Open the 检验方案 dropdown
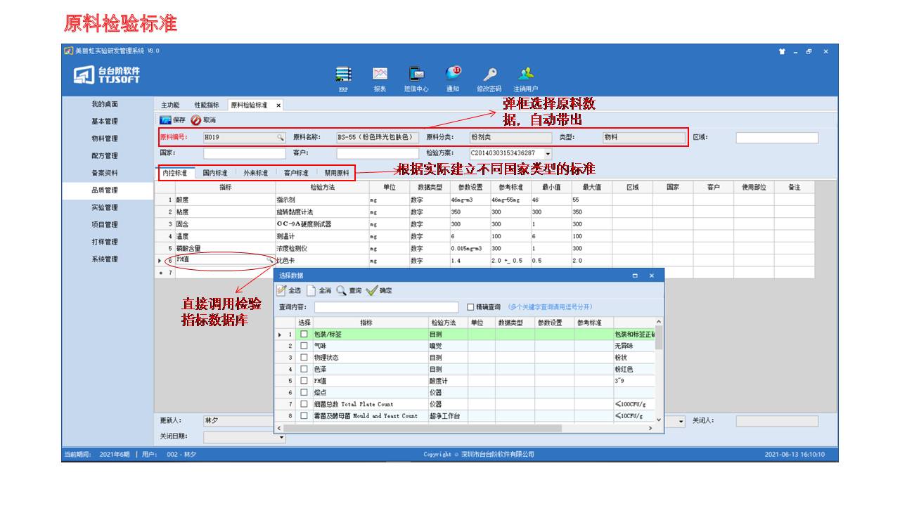Image resolution: width=900 pixels, height=506 pixels. 548,153
